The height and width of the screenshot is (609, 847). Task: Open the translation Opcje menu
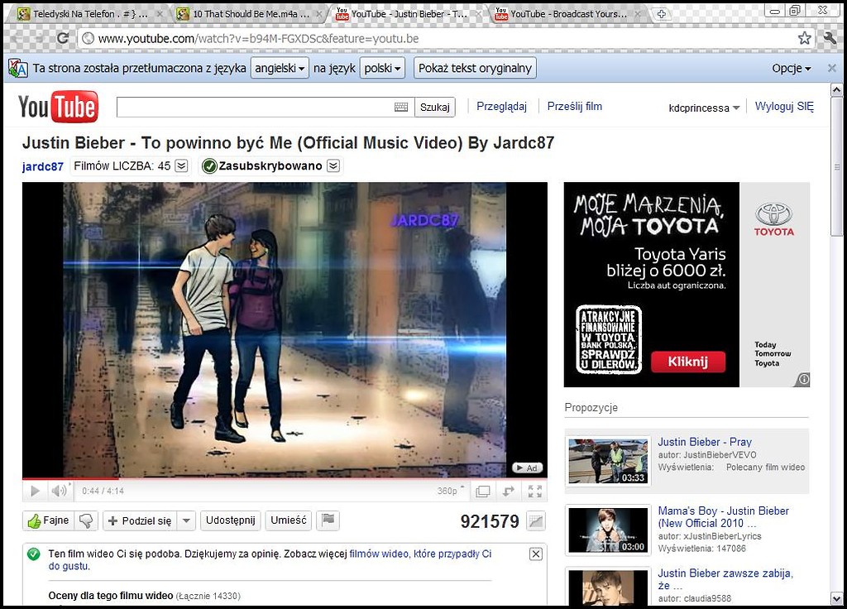(x=792, y=68)
